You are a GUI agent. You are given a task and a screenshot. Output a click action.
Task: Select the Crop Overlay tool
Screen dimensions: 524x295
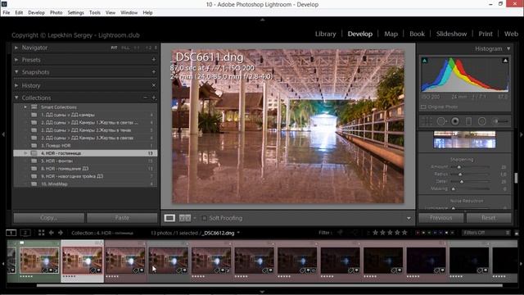(427, 121)
